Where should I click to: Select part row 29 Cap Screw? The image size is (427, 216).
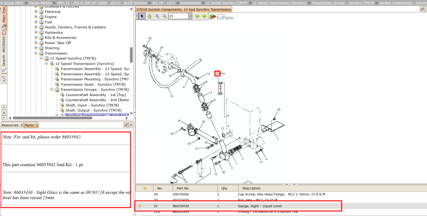tap(281, 194)
